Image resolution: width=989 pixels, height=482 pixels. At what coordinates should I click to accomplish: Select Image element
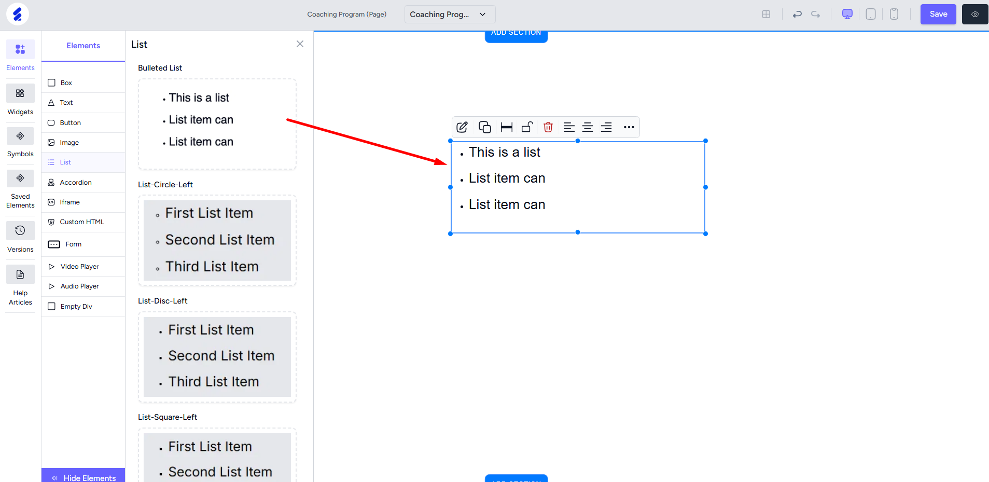coord(83,143)
